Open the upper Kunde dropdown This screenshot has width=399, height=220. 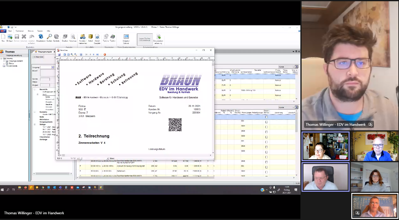(287, 67)
